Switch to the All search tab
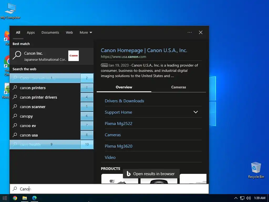The width and height of the screenshot is (269, 202). pos(18,32)
